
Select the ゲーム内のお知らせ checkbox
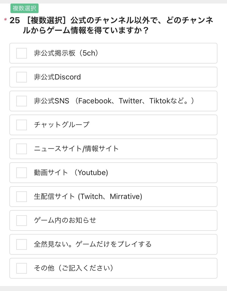[21, 220]
